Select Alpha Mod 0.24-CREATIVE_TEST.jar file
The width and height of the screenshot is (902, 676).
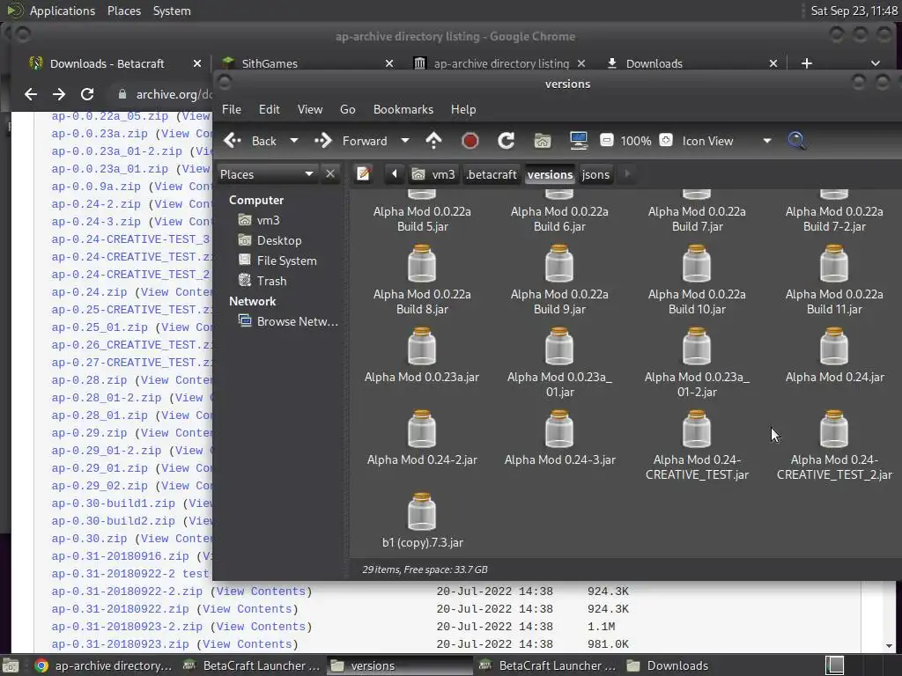[x=697, y=445]
